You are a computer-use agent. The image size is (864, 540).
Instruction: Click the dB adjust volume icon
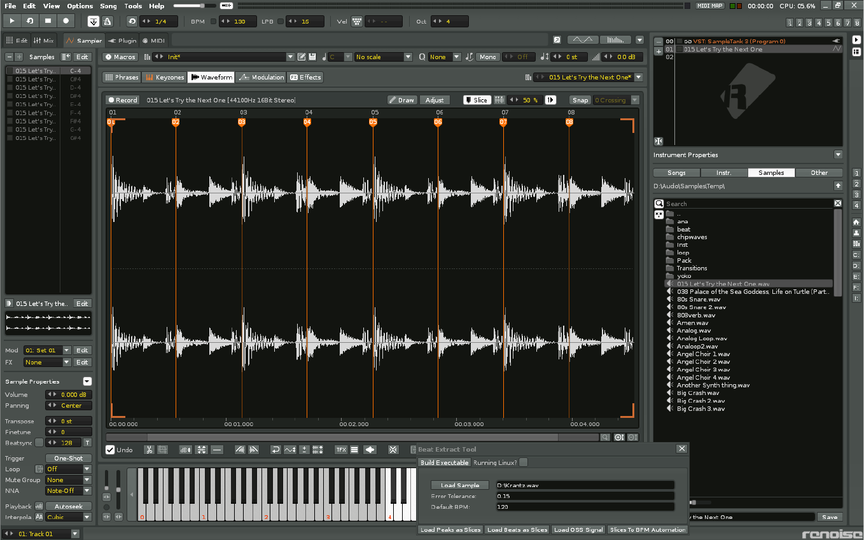click(x=185, y=450)
